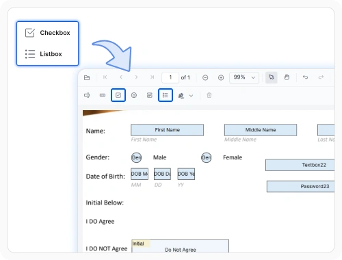This screenshot has height=260, width=342.
Task: Go to the first page
Action: pos(105,77)
